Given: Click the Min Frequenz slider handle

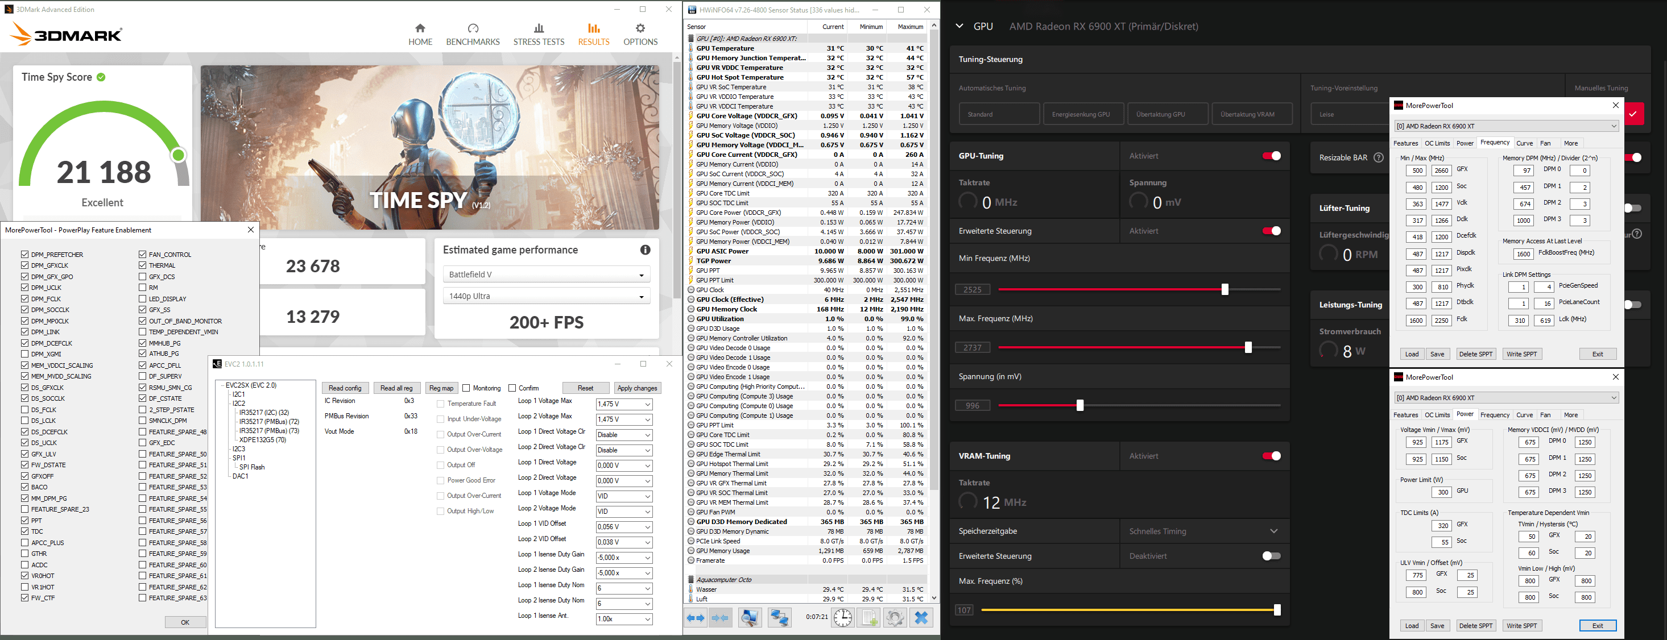Looking at the screenshot, I should coord(1225,290).
